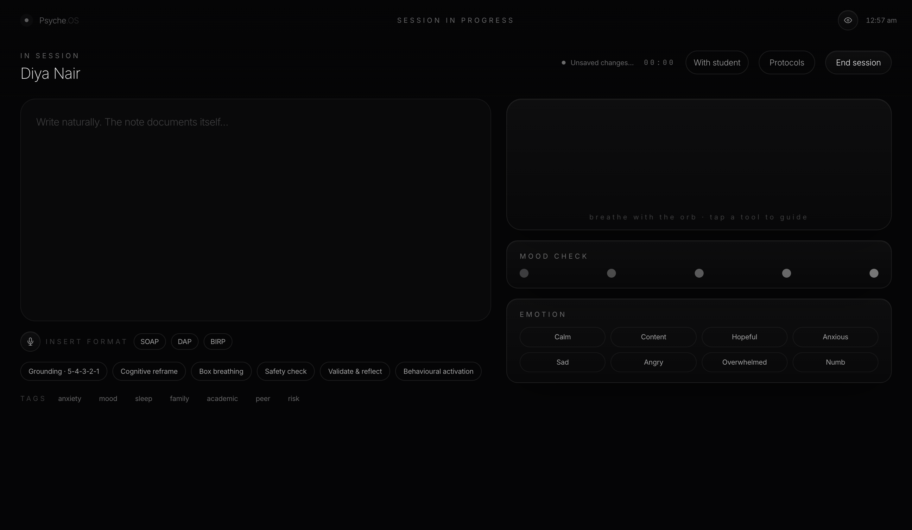Viewport: 912px width, 530px height.
Task: Click the End session button
Action: (x=858, y=63)
